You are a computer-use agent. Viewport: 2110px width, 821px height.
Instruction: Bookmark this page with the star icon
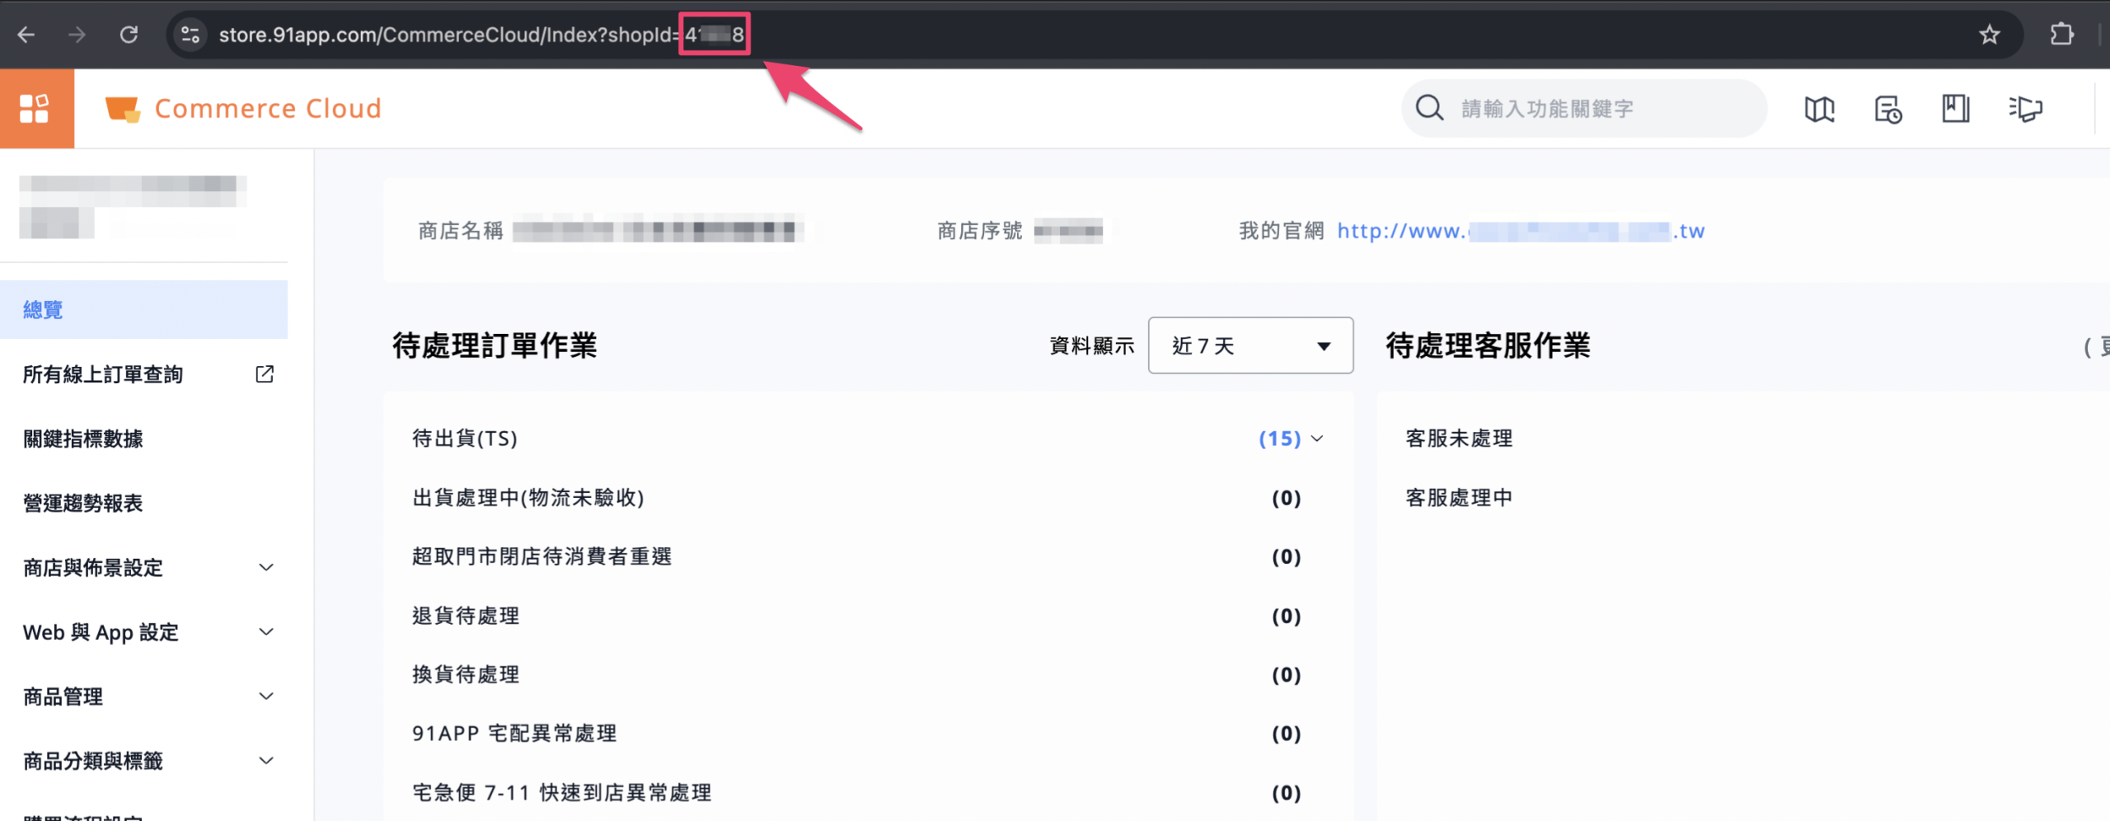click(x=1990, y=35)
